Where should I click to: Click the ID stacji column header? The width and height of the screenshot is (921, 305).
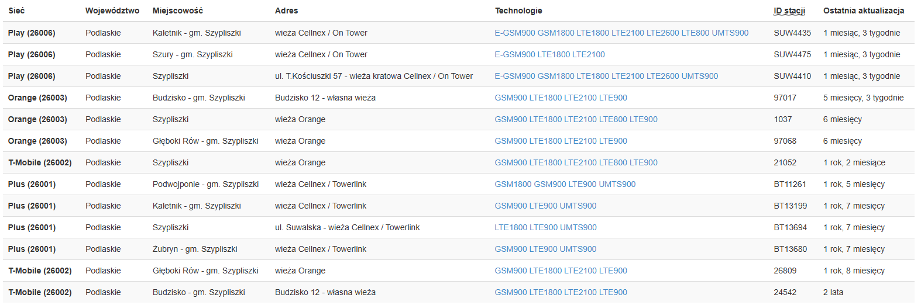[x=789, y=11]
